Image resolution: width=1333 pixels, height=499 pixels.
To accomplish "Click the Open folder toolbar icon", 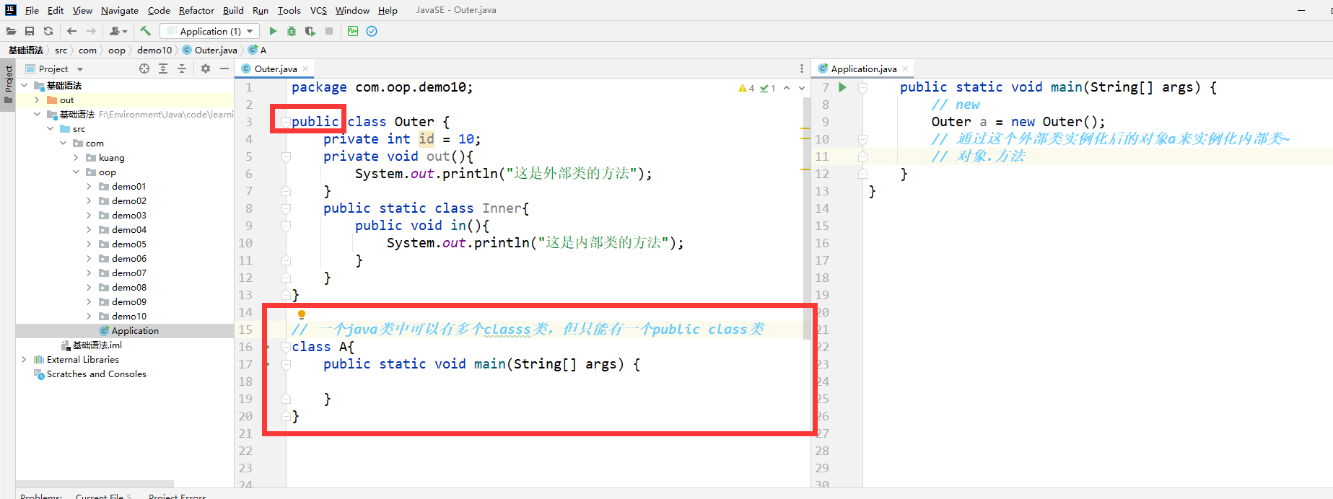I will click(x=11, y=31).
